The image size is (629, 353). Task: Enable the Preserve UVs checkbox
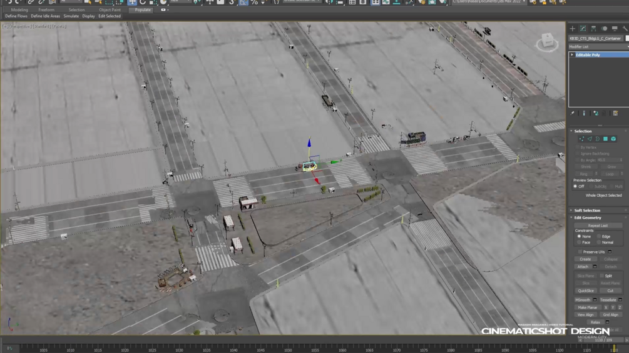click(x=580, y=252)
